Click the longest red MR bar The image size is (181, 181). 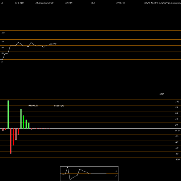(x=11, y=141)
